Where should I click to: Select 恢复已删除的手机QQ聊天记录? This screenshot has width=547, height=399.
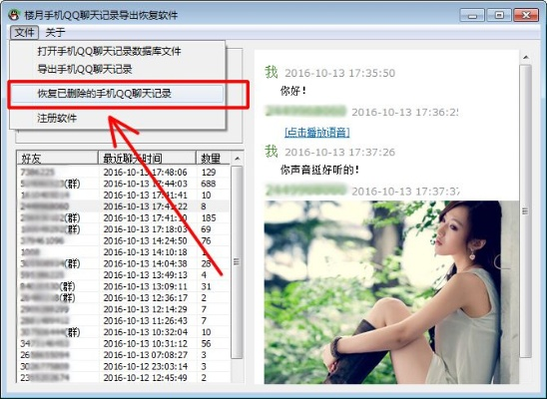tap(104, 94)
